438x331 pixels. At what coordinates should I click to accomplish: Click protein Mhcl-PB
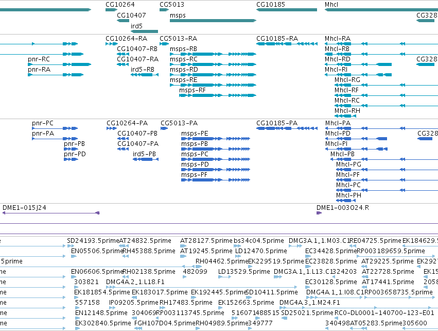[342, 154]
